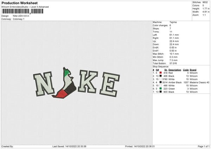
Task: Click the 'Production Worksheet' title
Action: coord(19,3)
